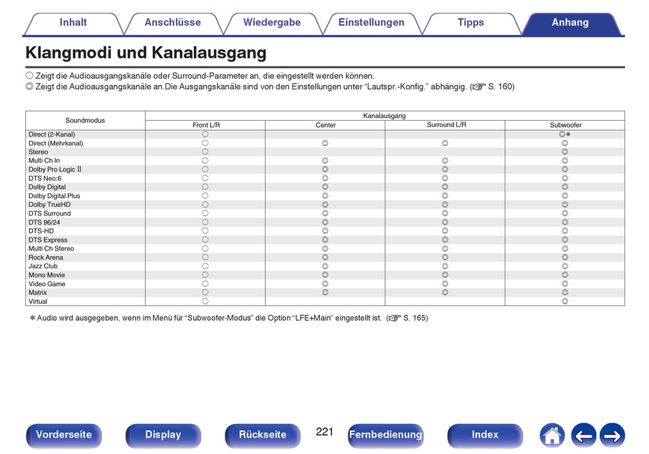Click the page number 221

point(324,432)
